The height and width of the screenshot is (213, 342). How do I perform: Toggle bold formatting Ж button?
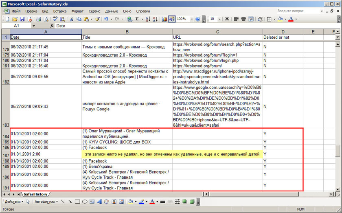pyautogui.click(x=227, y=19)
